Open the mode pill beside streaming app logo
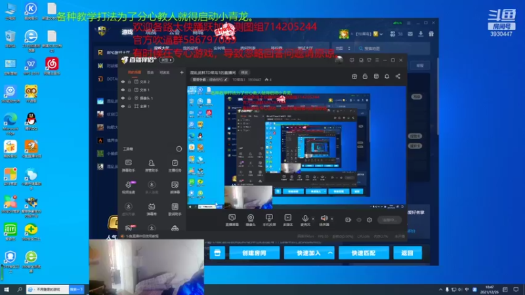The height and width of the screenshot is (295, 525). coord(166,60)
